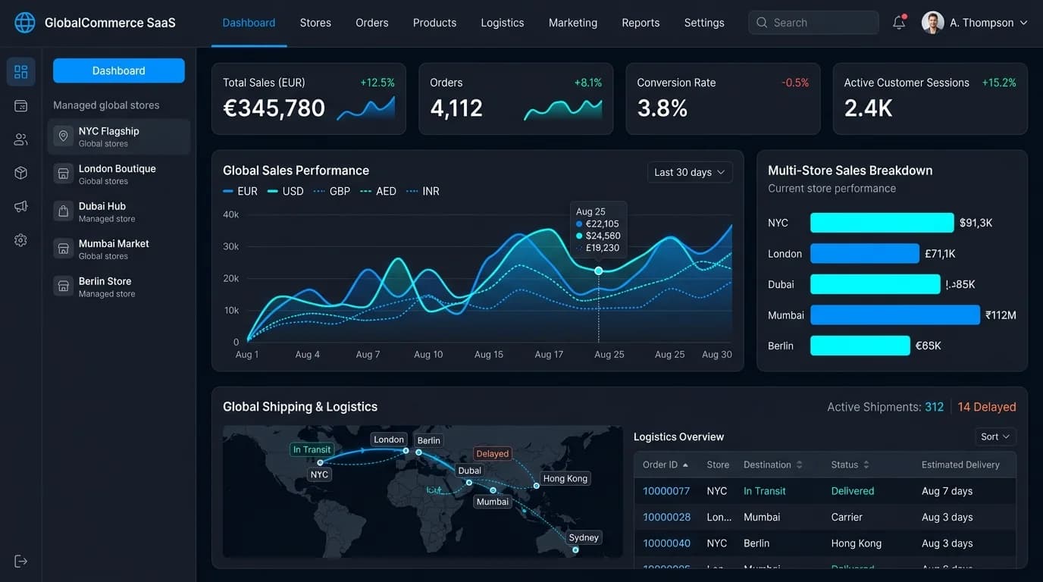
Task: Toggle the EUR series in chart legend
Action: click(x=240, y=192)
